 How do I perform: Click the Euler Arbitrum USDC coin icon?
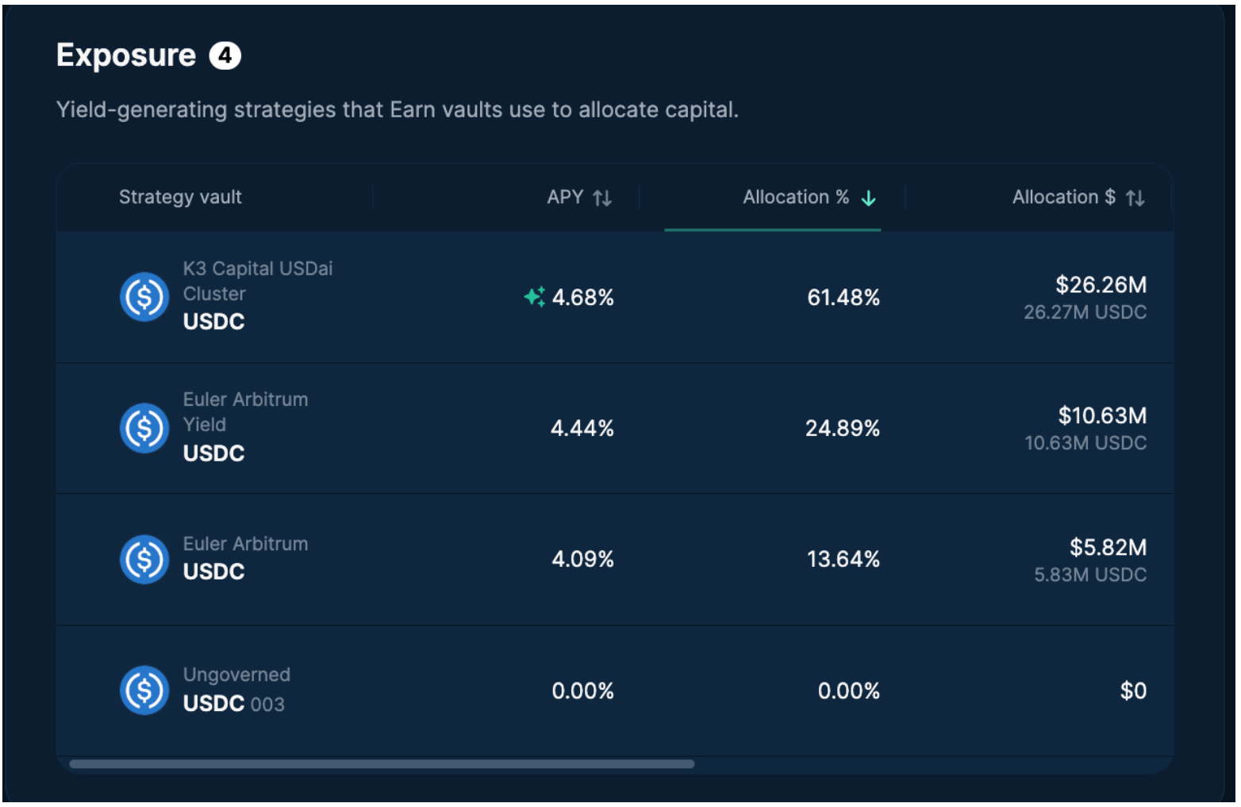point(144,559)
